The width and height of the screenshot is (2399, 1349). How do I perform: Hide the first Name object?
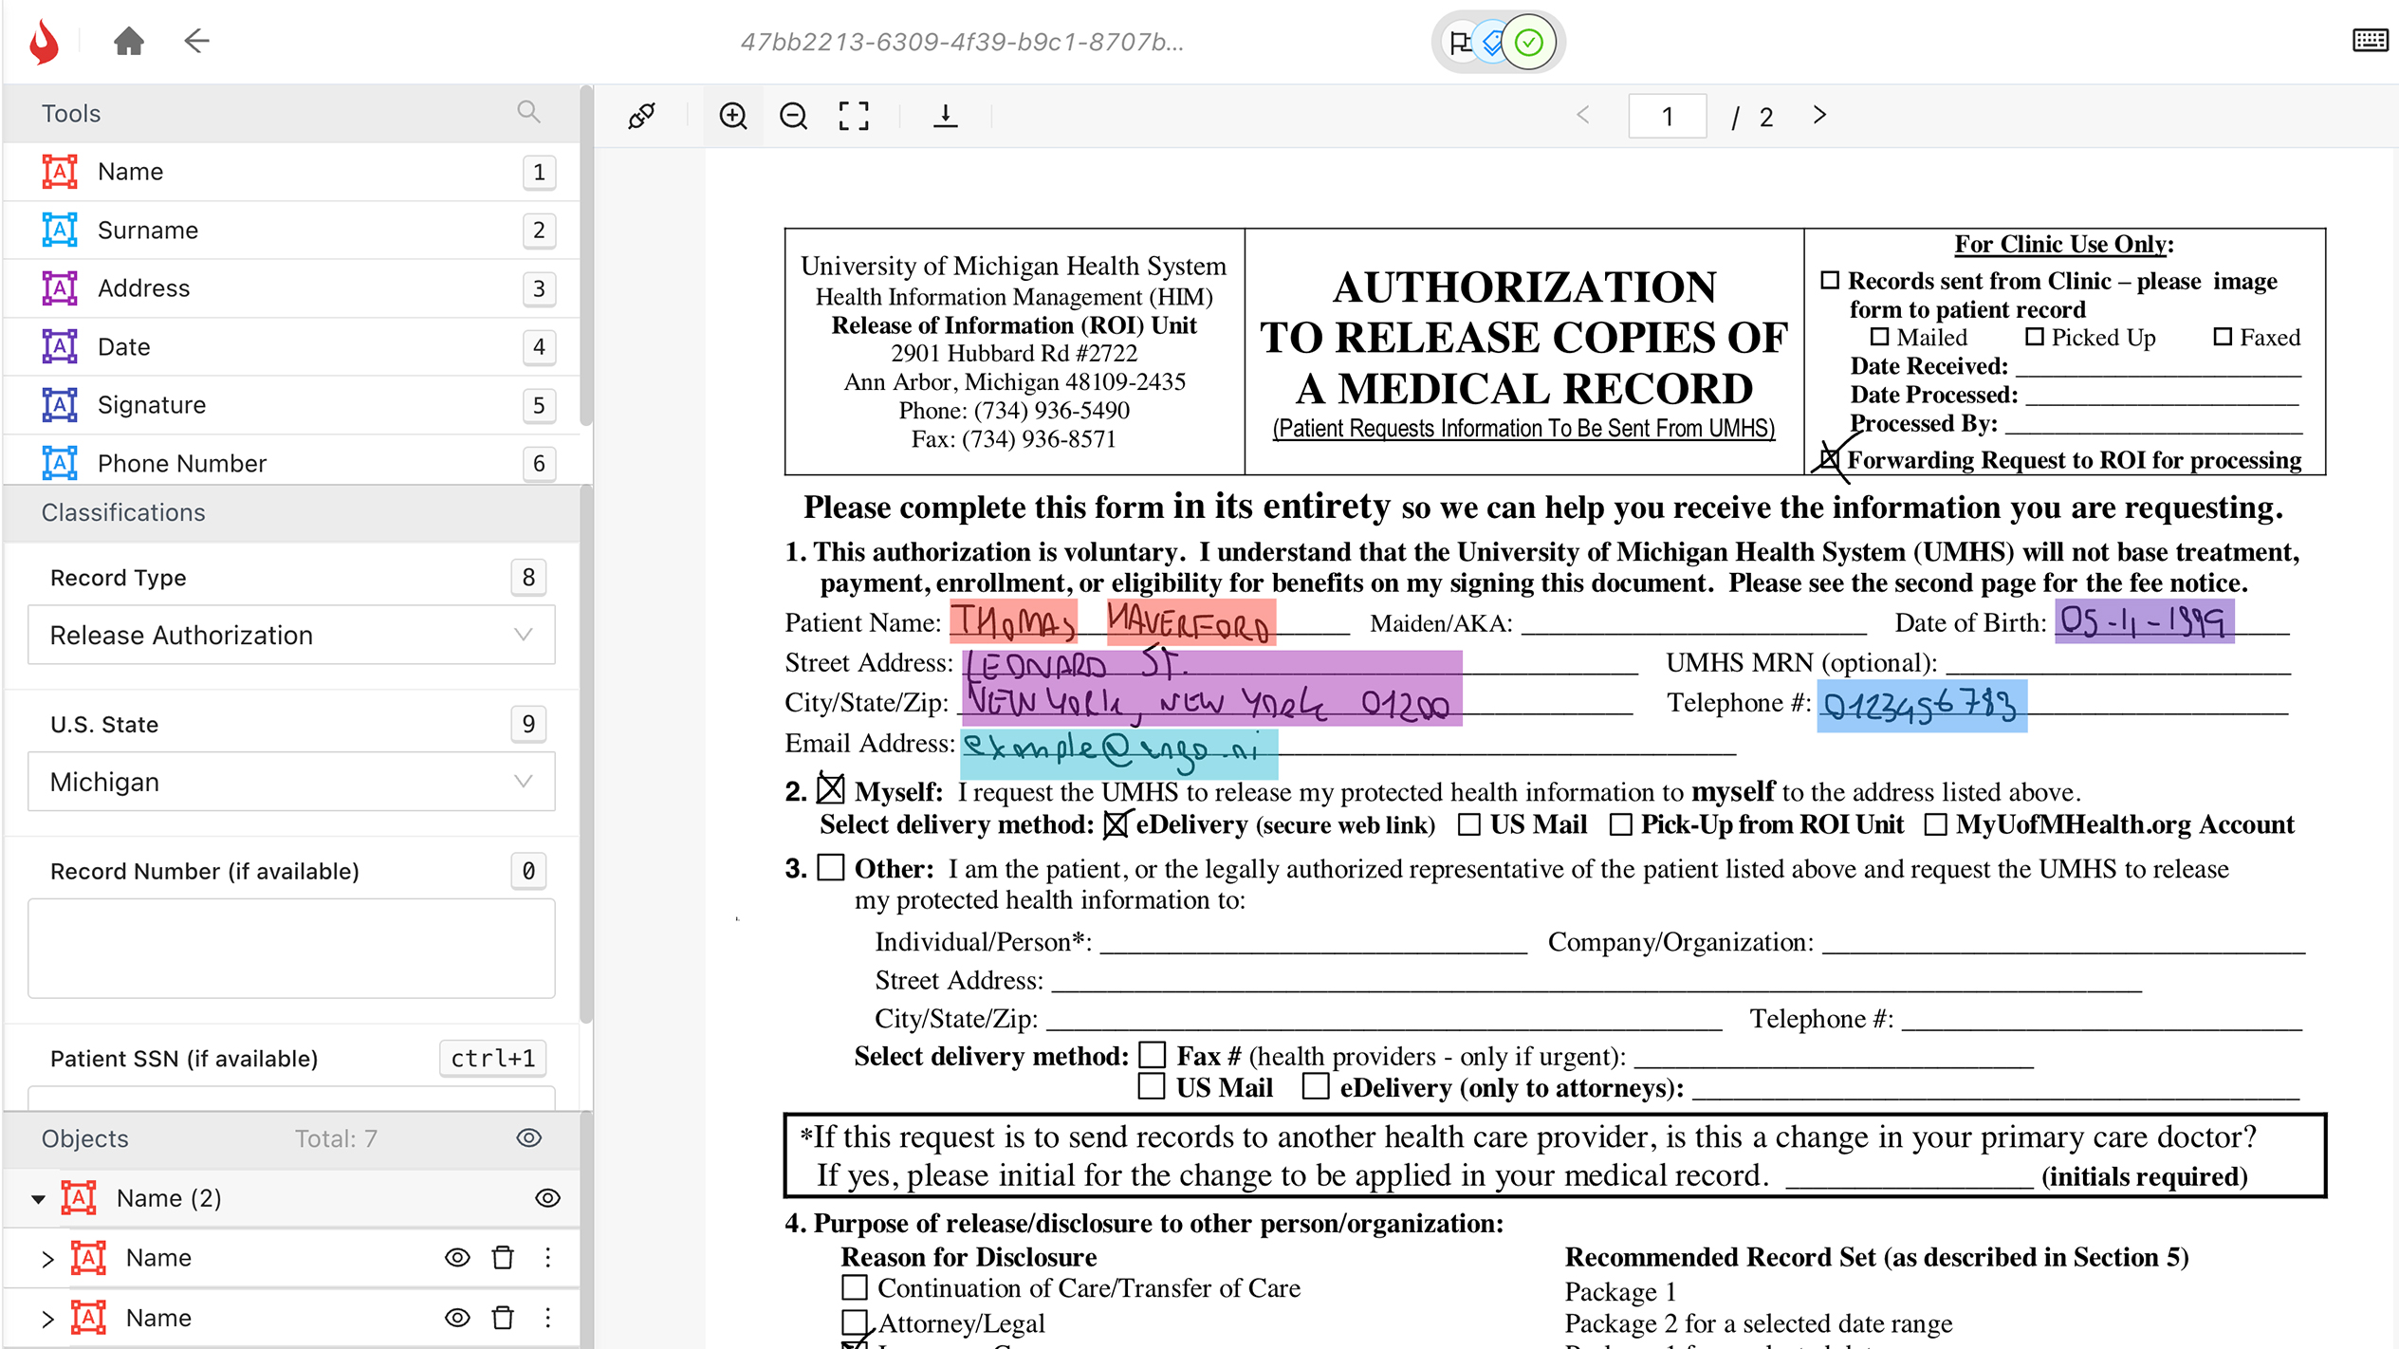pos(457,1258)
